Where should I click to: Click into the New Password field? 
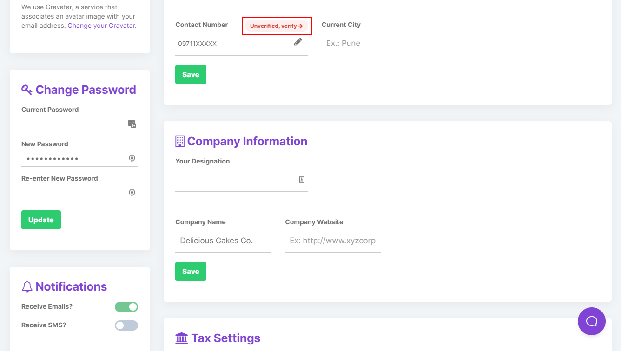[79, 158]
